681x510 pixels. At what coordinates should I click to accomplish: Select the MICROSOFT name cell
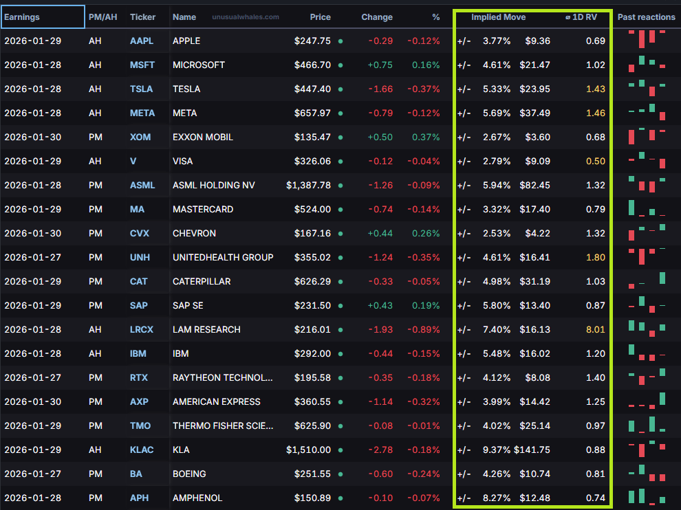point(199,65)
